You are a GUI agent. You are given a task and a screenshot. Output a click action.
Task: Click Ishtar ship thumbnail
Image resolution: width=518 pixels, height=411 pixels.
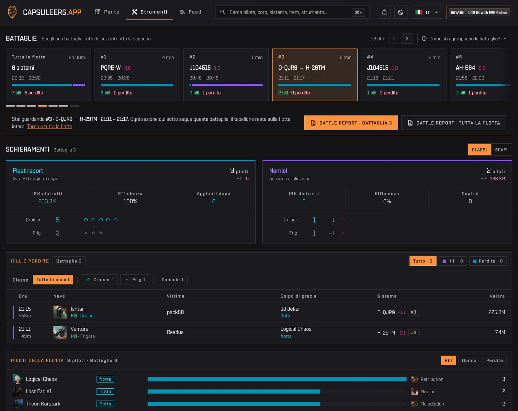tap(60, 312)
